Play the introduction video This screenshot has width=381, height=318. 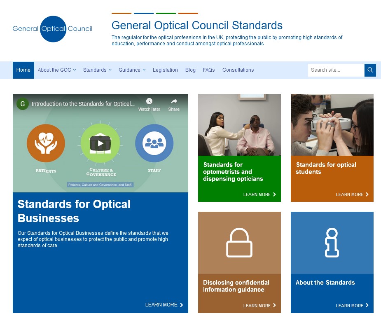[x=100, y=143]
